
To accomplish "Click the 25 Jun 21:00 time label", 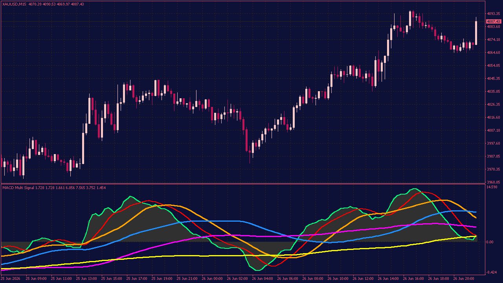I will tap(187, 278).
